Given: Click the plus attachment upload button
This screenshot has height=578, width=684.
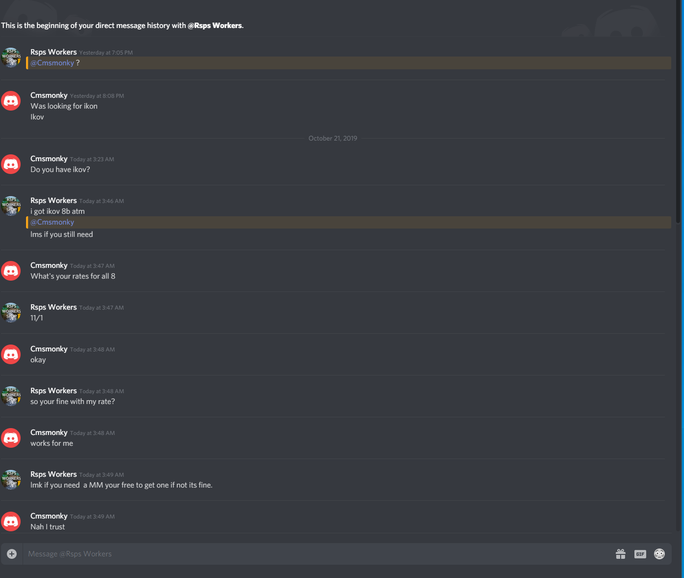Looking at the screenshot, I should (x=12, y=554).
